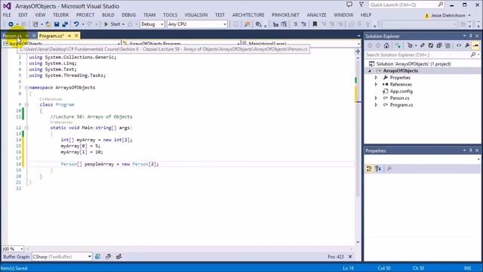The width and height of the screenshot is (483, 272).
Task: Open the TELERIK menu
Action: pyautogui.click(x=60, y=15)
